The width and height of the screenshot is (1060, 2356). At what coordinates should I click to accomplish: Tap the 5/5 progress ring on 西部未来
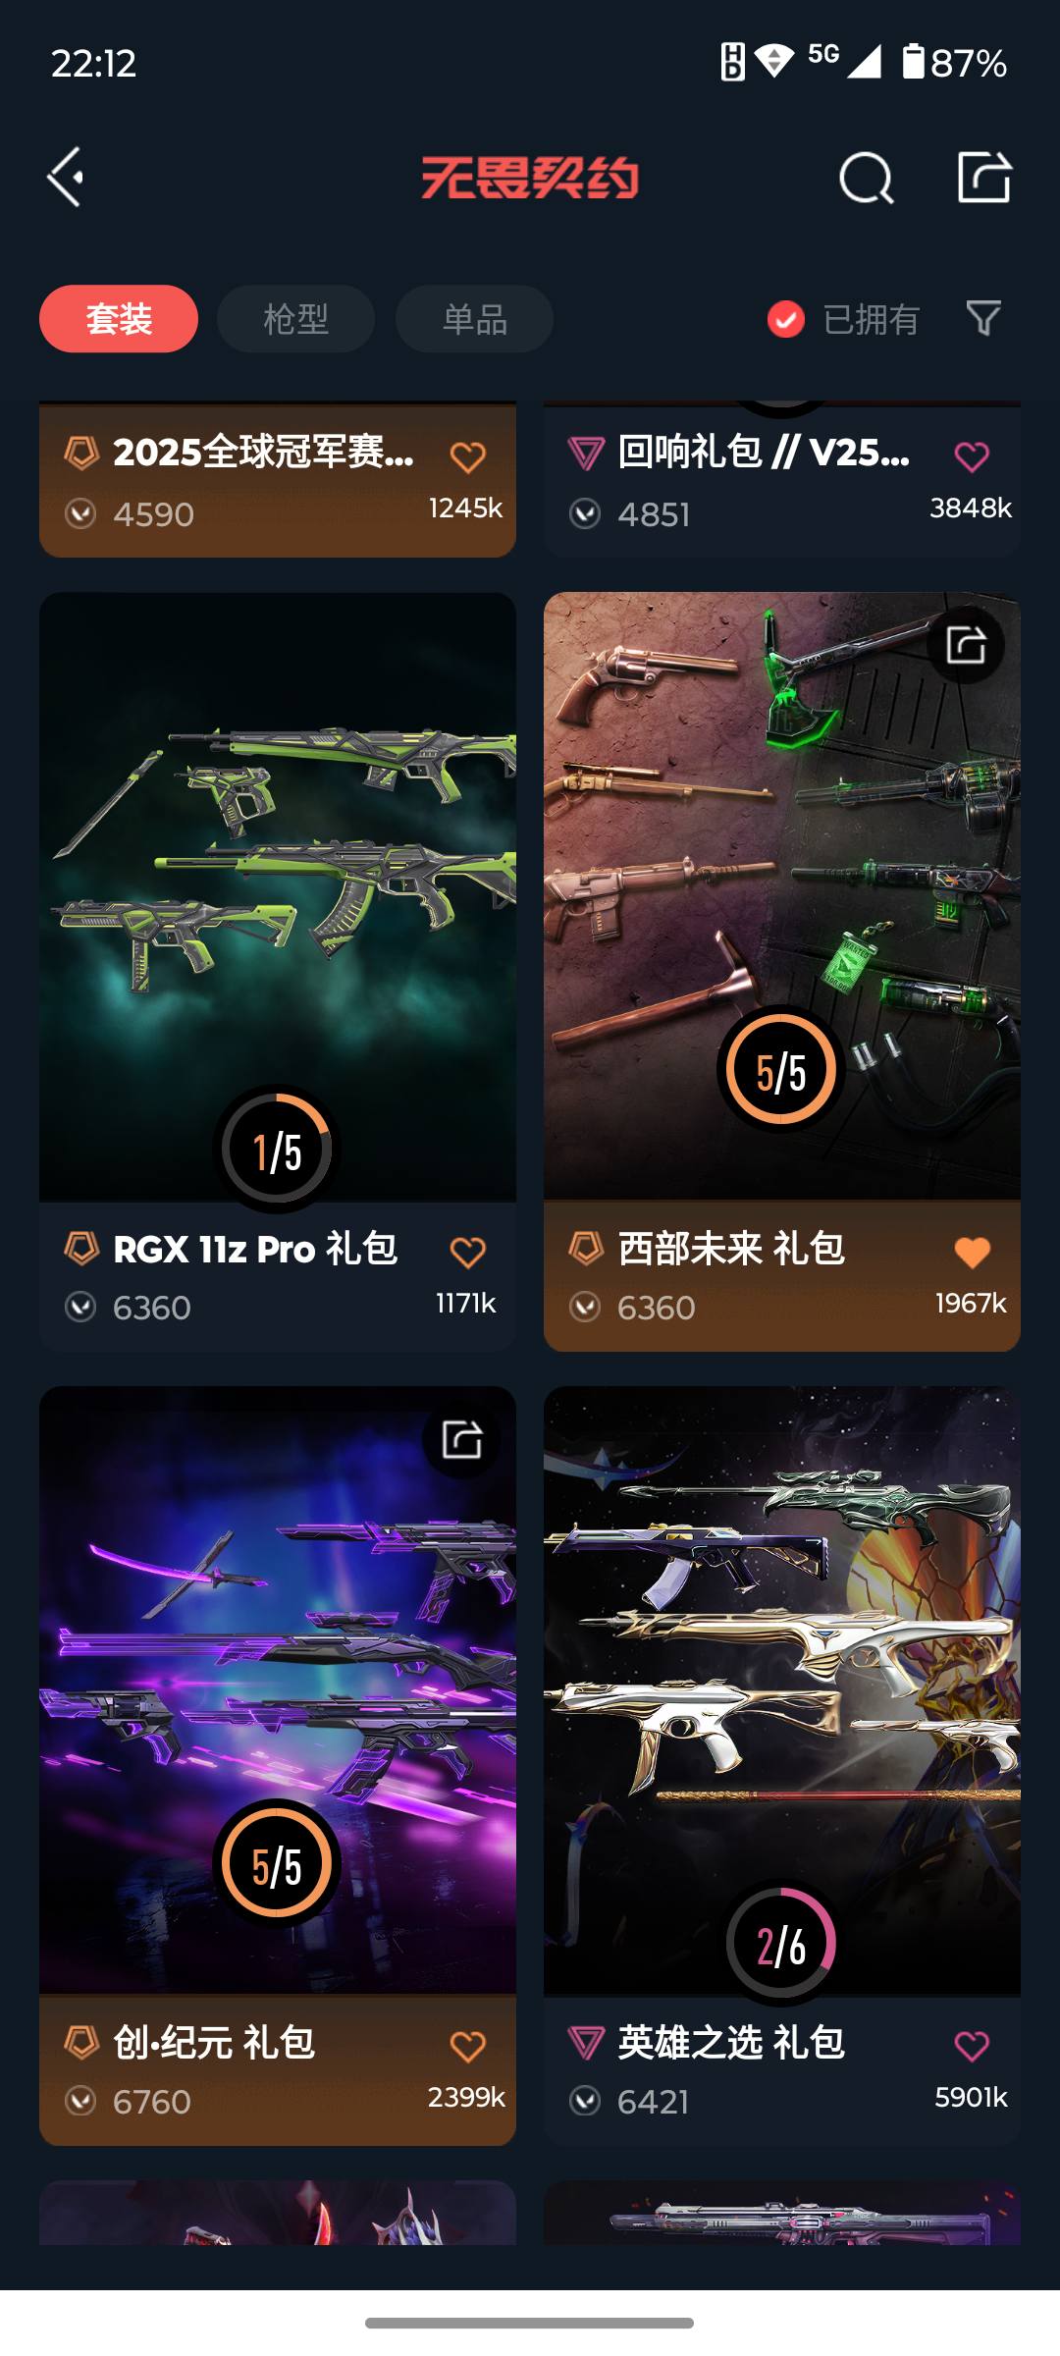click(x=781, y=1069)
